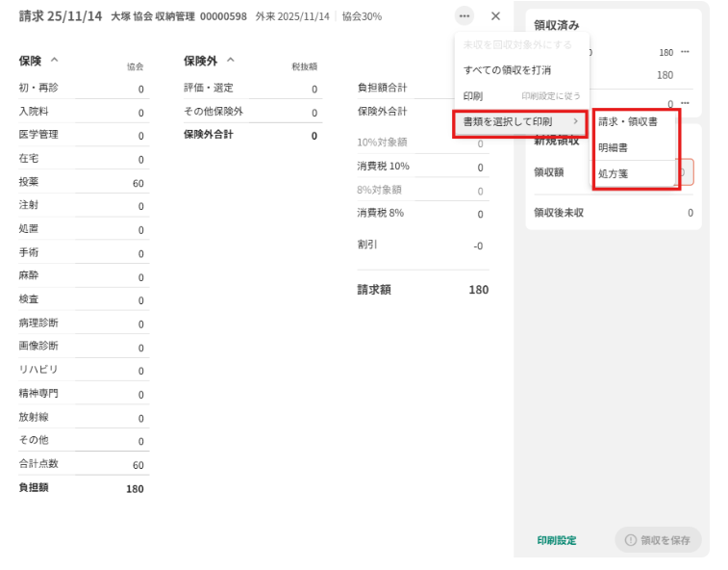
Task: Click patient ID 00000598 in header
Action: pyautogui.click(x=223, y=16)
